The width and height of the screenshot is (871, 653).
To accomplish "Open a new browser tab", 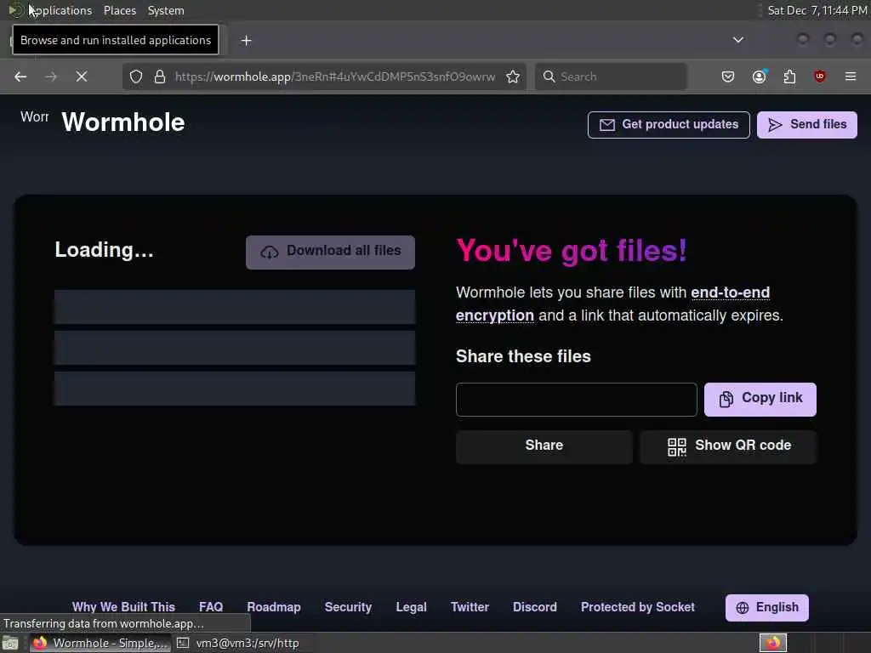I will [x=247, y=41].
